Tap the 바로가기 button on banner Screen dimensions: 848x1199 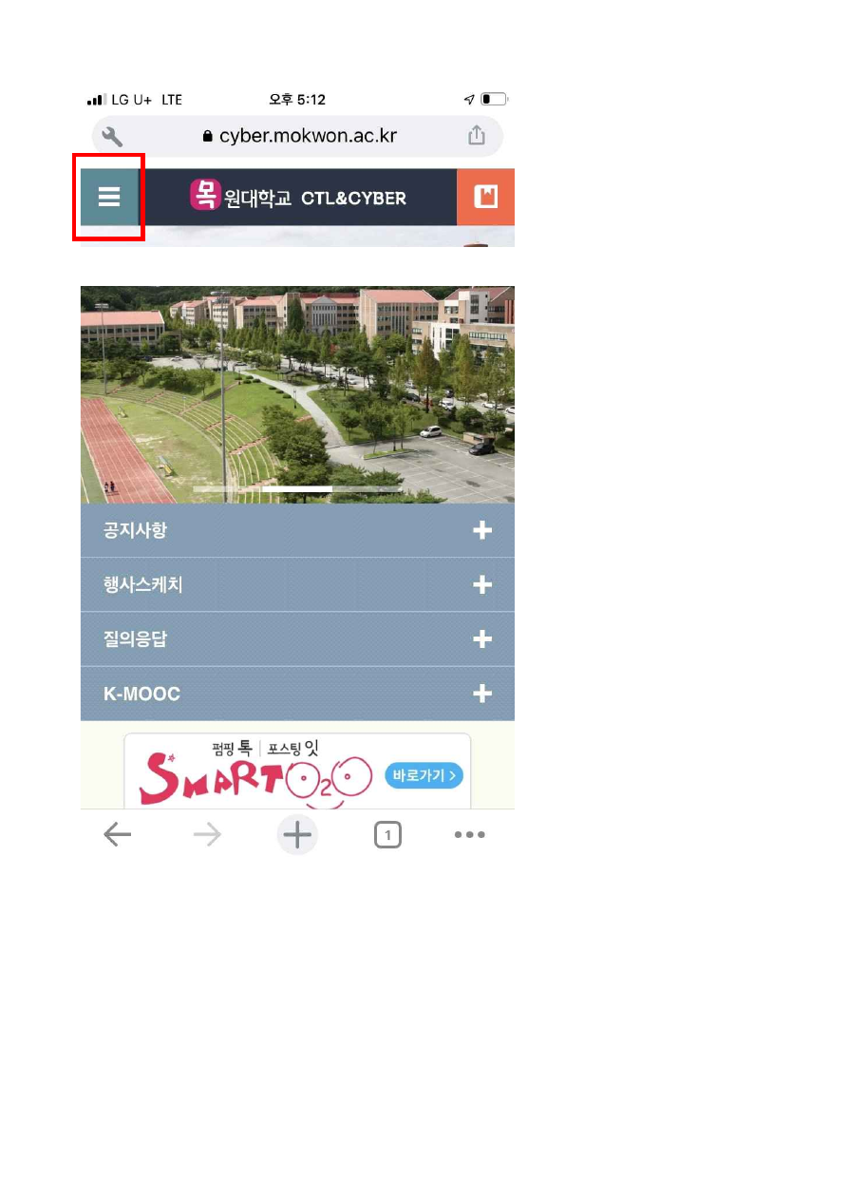pos(424,775)
